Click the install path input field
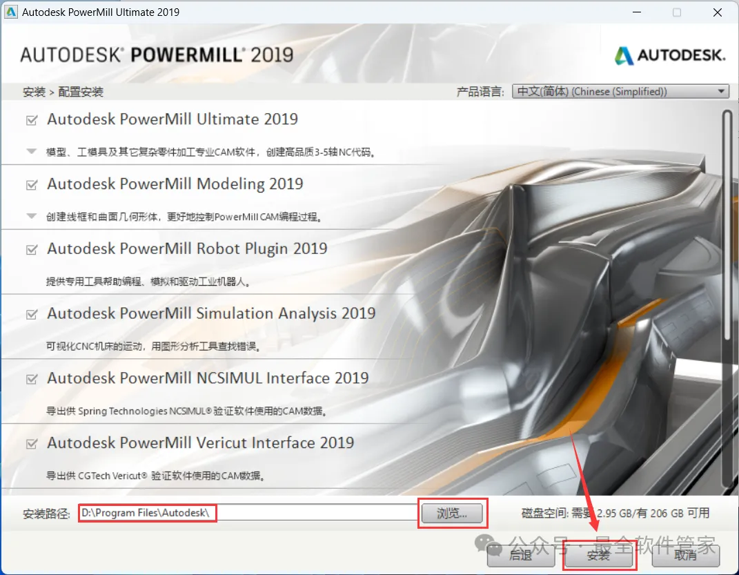 (x=248, y=513)
